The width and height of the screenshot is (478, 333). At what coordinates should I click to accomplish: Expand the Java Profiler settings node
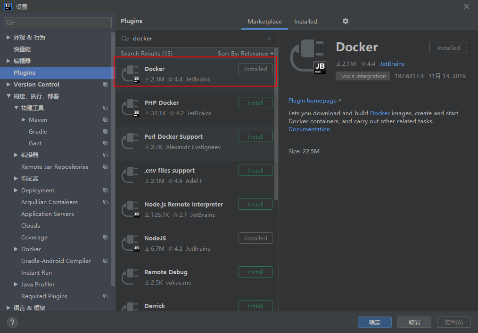(16, 285)
